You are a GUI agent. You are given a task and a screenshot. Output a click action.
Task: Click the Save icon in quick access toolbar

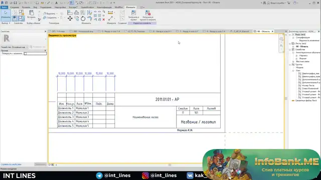point(15,3)
